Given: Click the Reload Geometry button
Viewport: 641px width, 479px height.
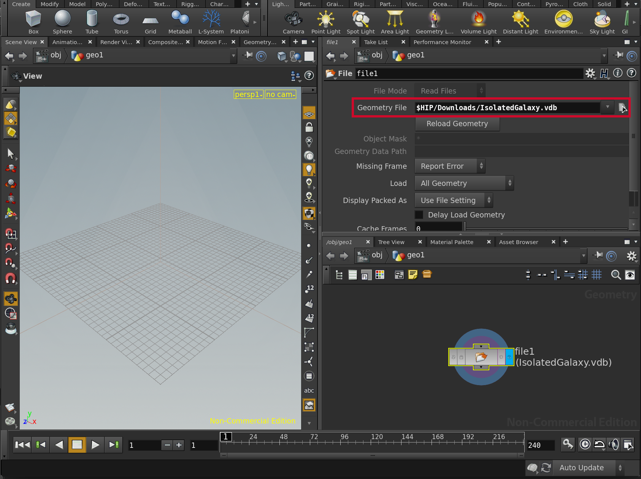Looking at the screenshot, I should click(x=457, y=124).
